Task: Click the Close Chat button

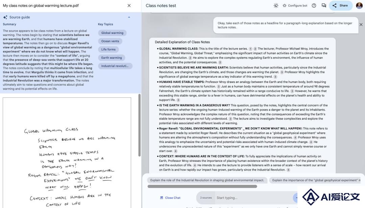Action: coord(170,198)
